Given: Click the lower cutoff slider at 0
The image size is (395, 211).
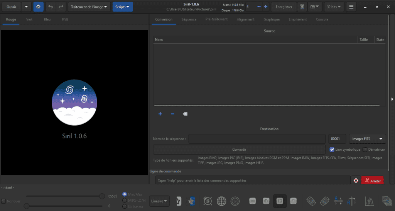Looking at the screenshot, I should pos(27,206).
